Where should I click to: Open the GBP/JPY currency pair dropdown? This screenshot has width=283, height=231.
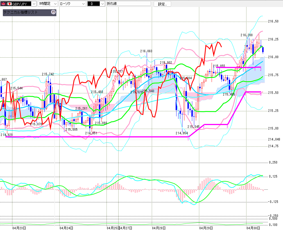click(x=34, y=4)
